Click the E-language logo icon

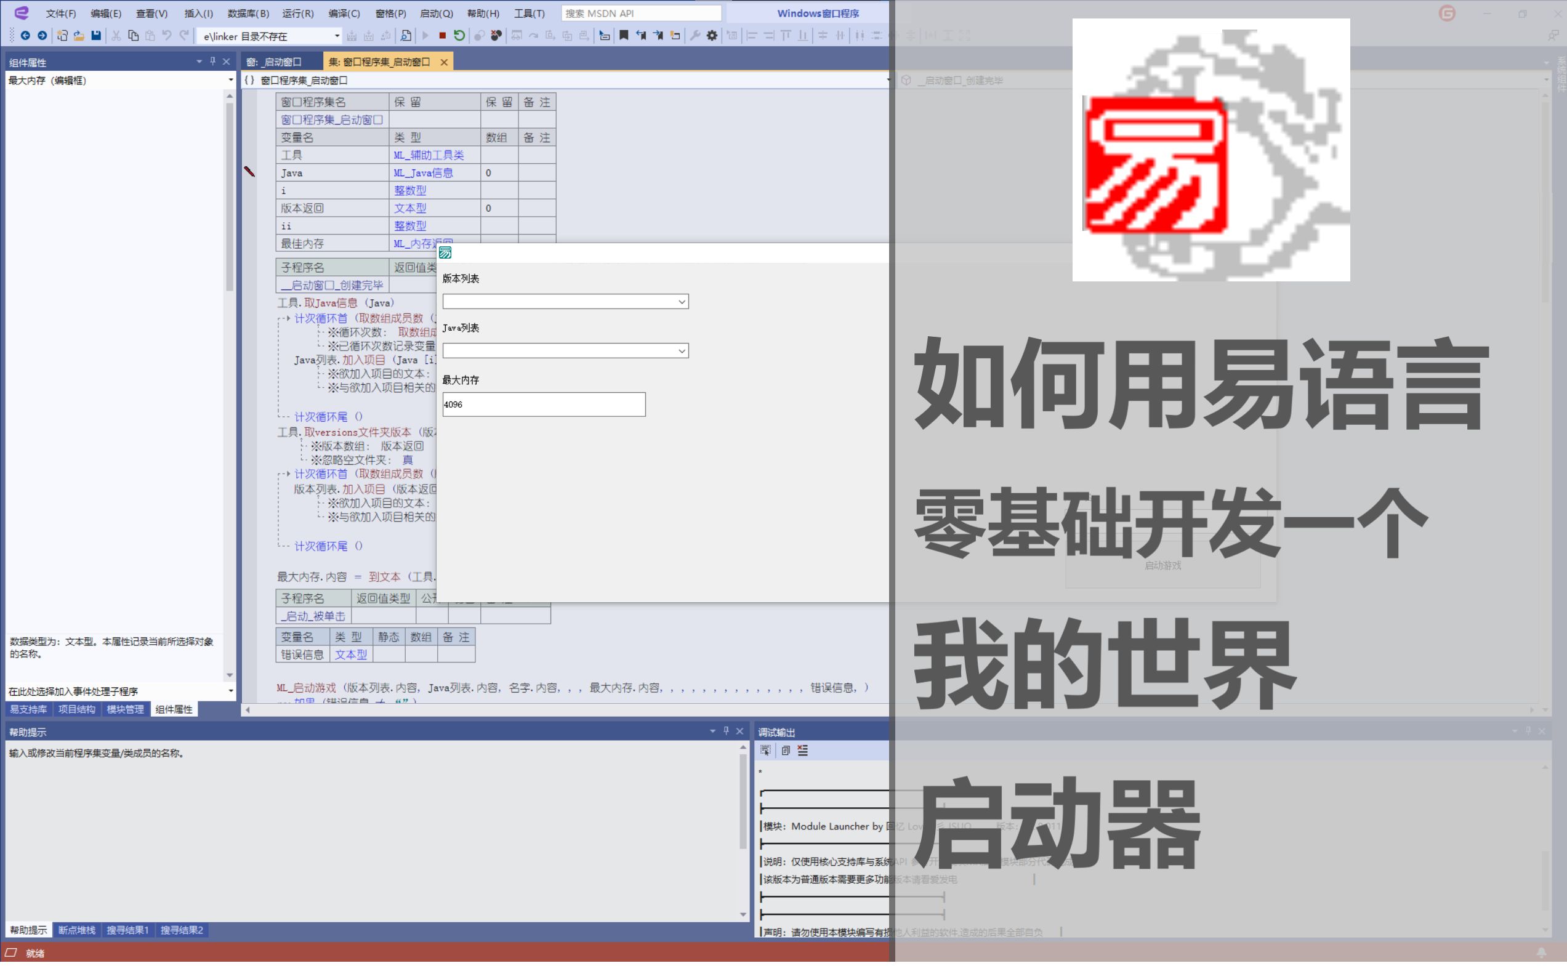22,12
